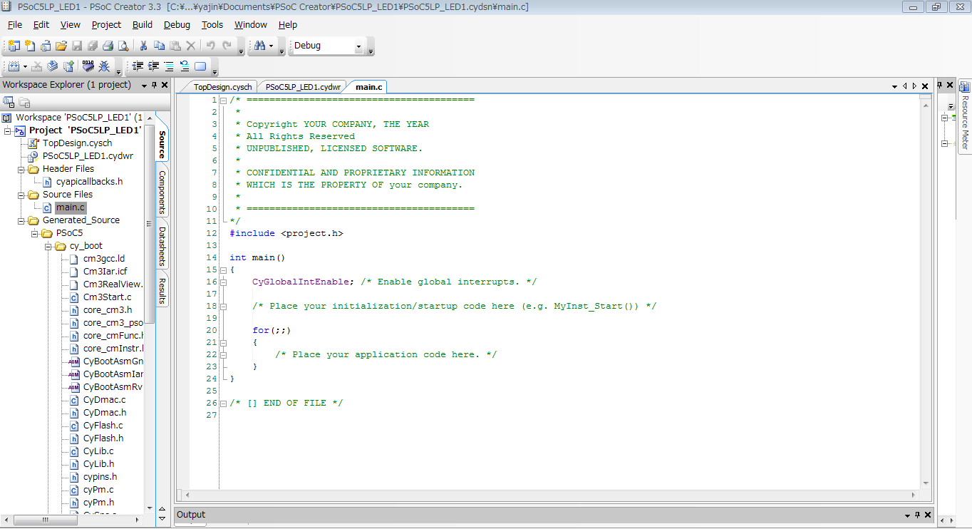Viewport: 972px width, 529px height.
Task: Click Collapse All icon in Workspace Explorer
Action: click(9, 103)
